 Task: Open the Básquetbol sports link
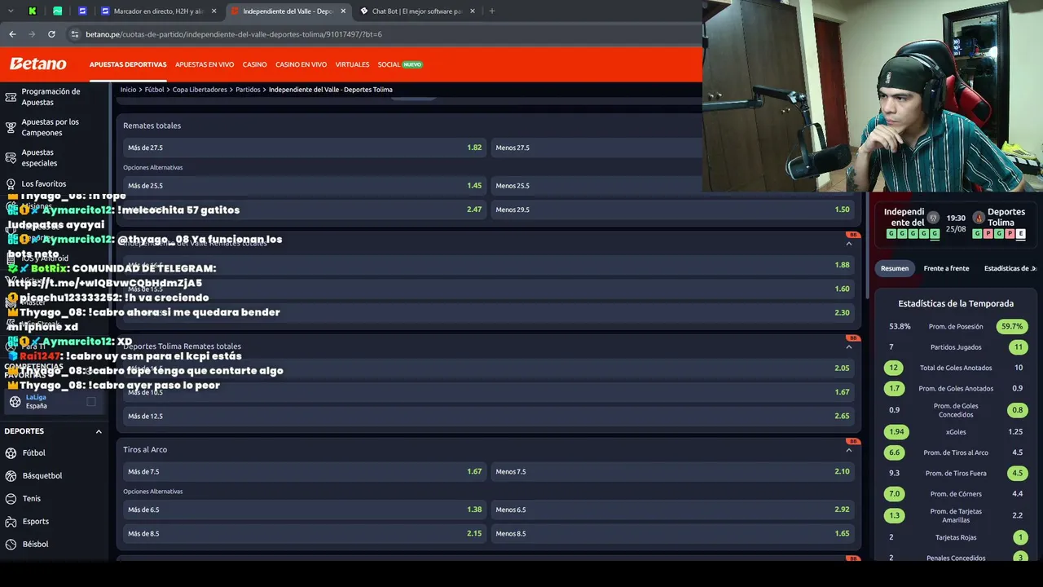(x=42, y=476)
